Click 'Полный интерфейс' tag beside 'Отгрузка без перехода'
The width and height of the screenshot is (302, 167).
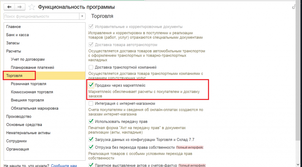[x=190, y=148]
